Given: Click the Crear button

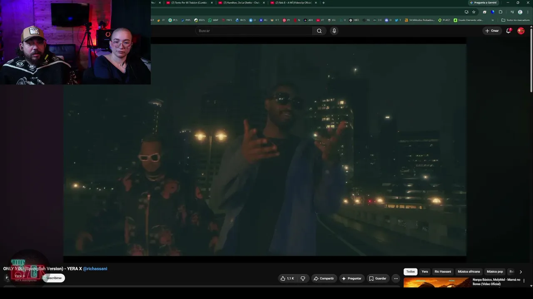Looking at the screenshot, I should click(x=492, y=31).
